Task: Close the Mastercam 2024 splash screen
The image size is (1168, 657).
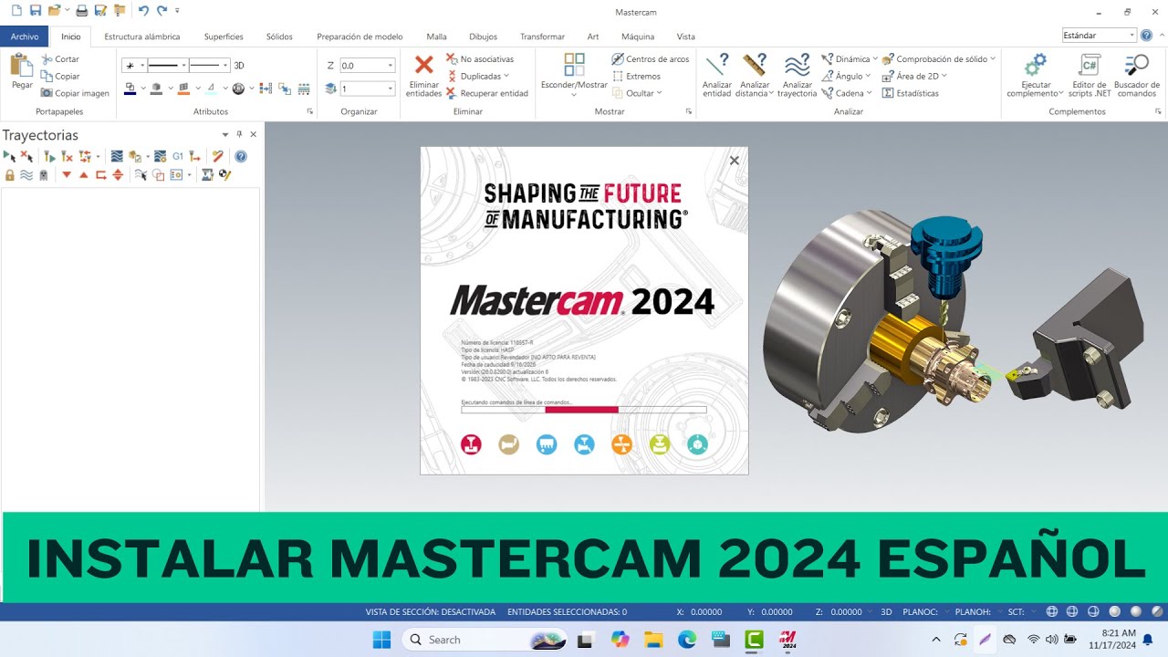Action: click(735, 161)
